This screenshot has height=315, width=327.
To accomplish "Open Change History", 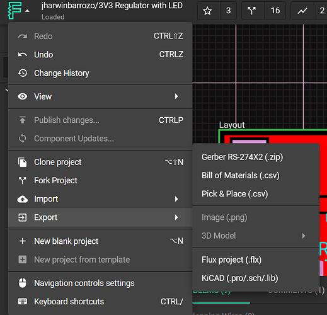I will point(100,73).
